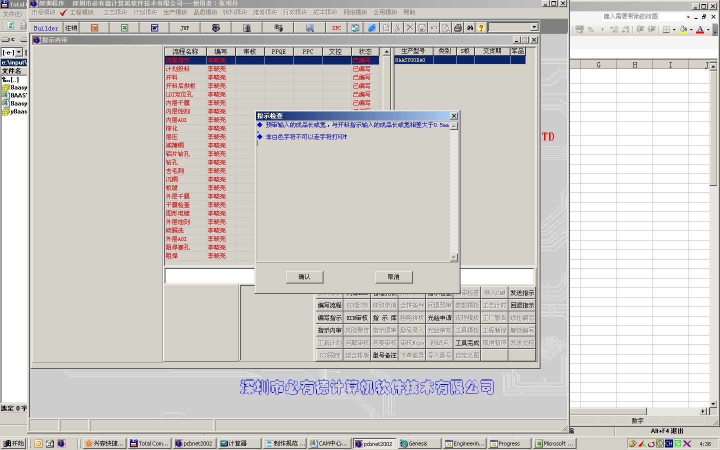This screenshot has width=720, height=450.
Task: Open Excel borders dropdown arrow
Action: 674,29
